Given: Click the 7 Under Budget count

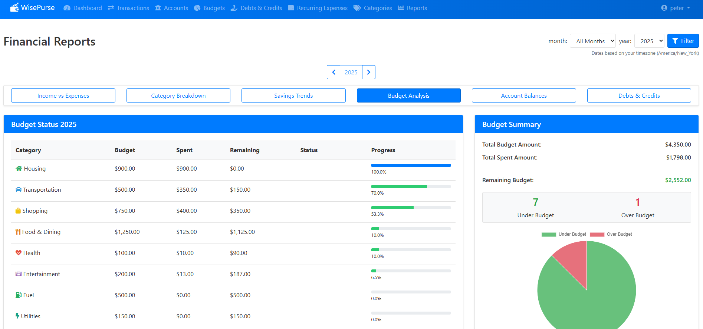Looking at the screenshot, I should (x=536, y=202).
